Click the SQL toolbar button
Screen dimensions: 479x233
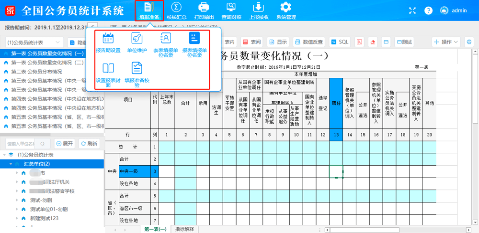pos(340,42)
